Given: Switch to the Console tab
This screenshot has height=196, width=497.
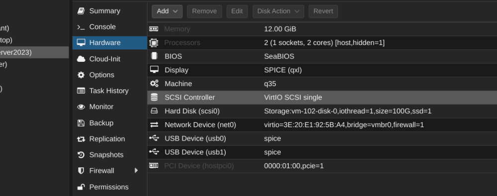Looking at the screenshot, I should [x=110, y=27].
